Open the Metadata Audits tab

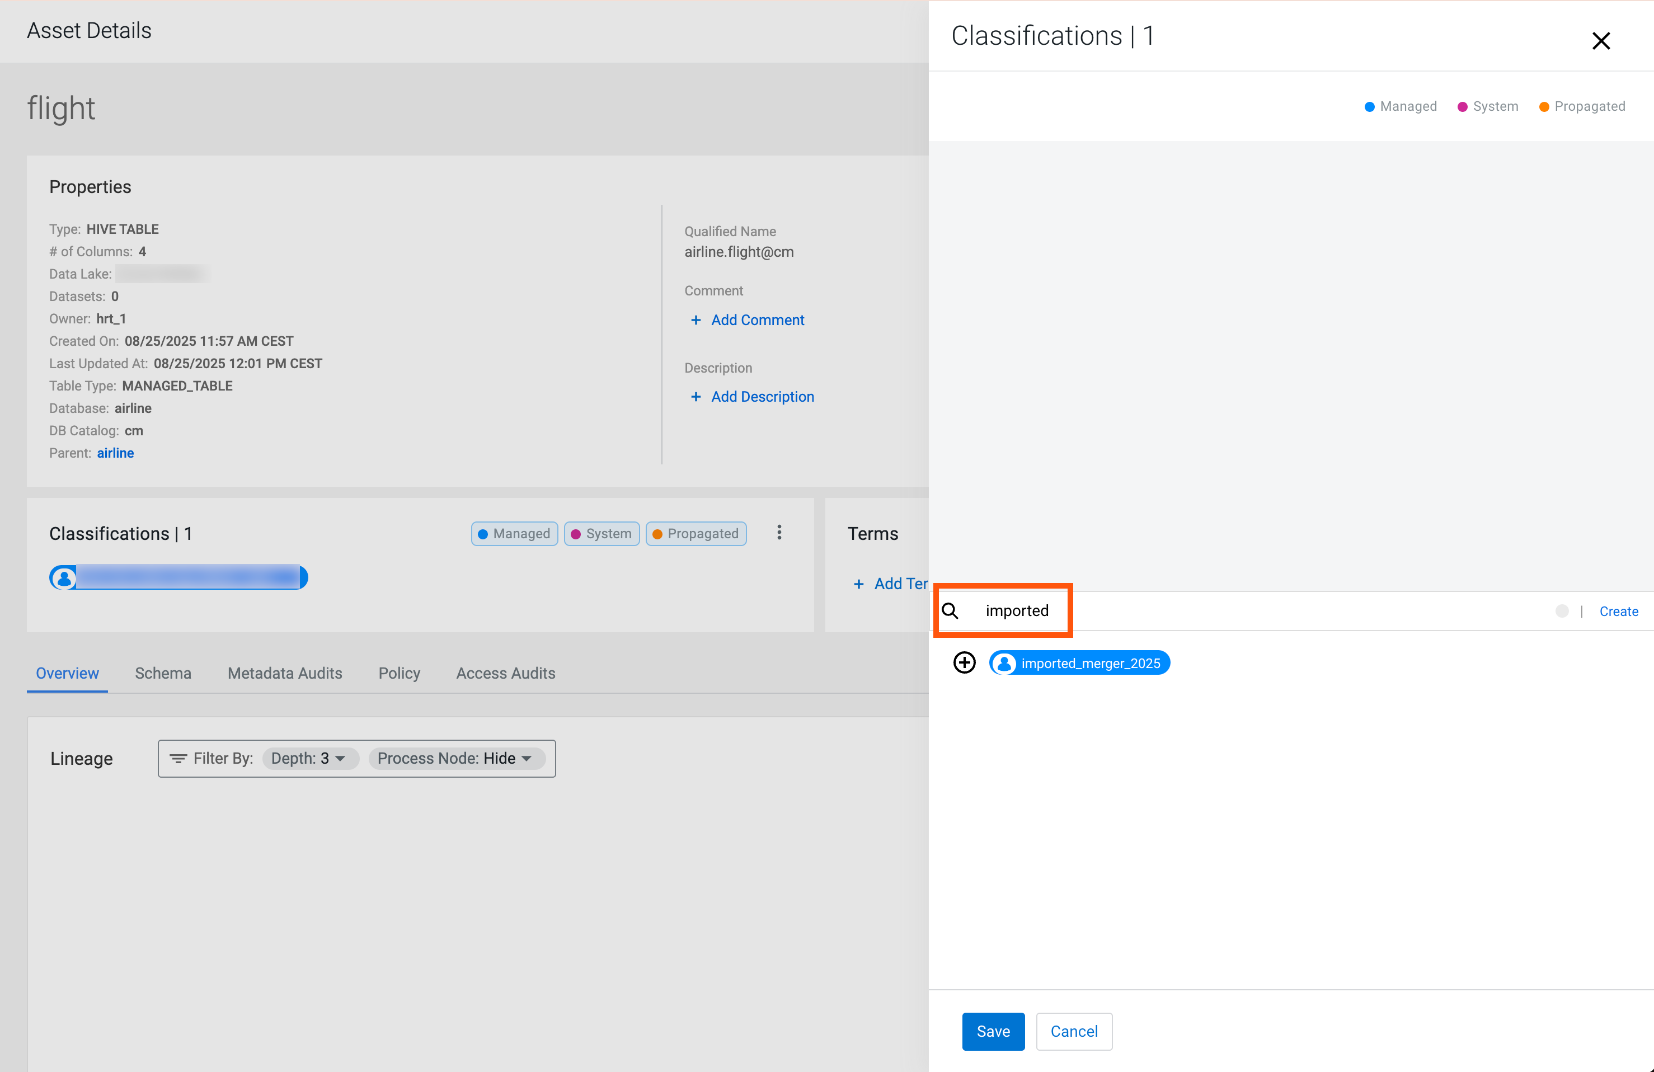285,673
